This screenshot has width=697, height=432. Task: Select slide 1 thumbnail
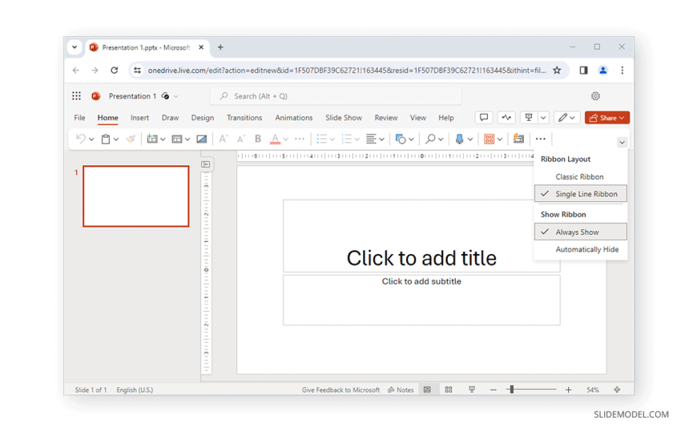(x=136, y=196)
